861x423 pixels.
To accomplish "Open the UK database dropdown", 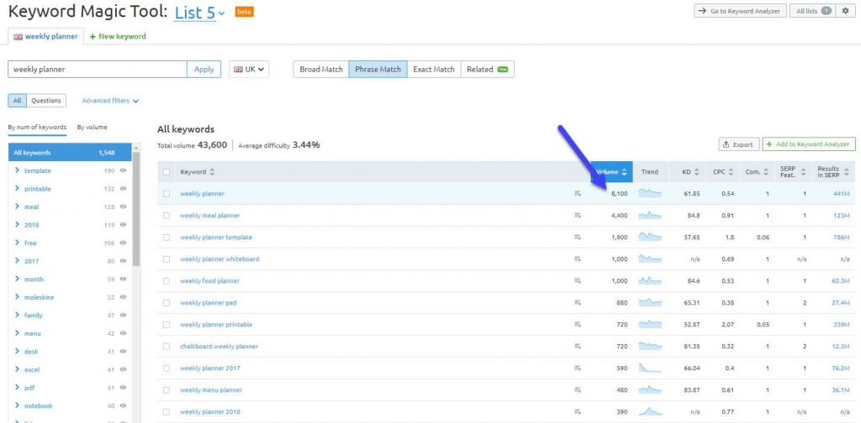I will coord(249,70).
